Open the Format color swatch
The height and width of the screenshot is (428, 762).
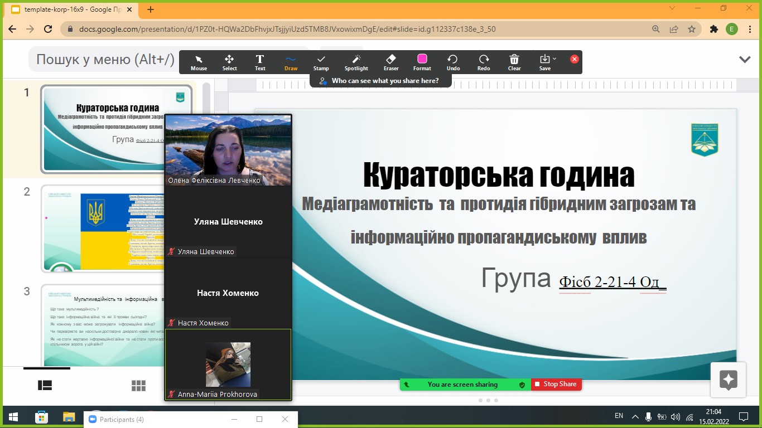click(422, 59)
